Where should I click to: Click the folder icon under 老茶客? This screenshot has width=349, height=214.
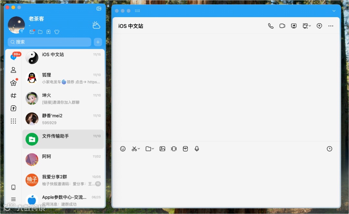[40, 32]
